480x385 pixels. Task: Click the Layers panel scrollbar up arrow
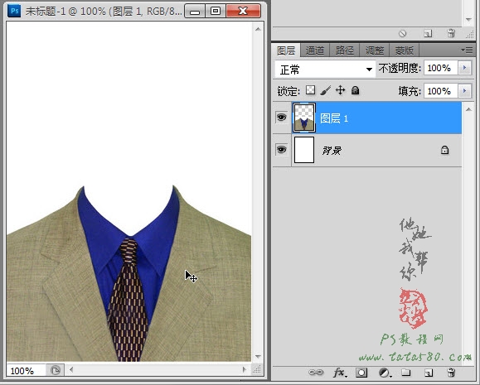[x=468, y=109]
